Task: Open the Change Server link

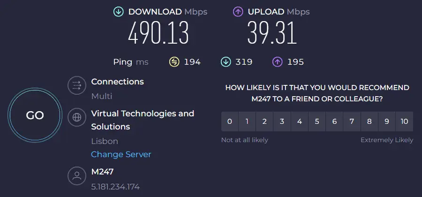Action: click(121, 154)
